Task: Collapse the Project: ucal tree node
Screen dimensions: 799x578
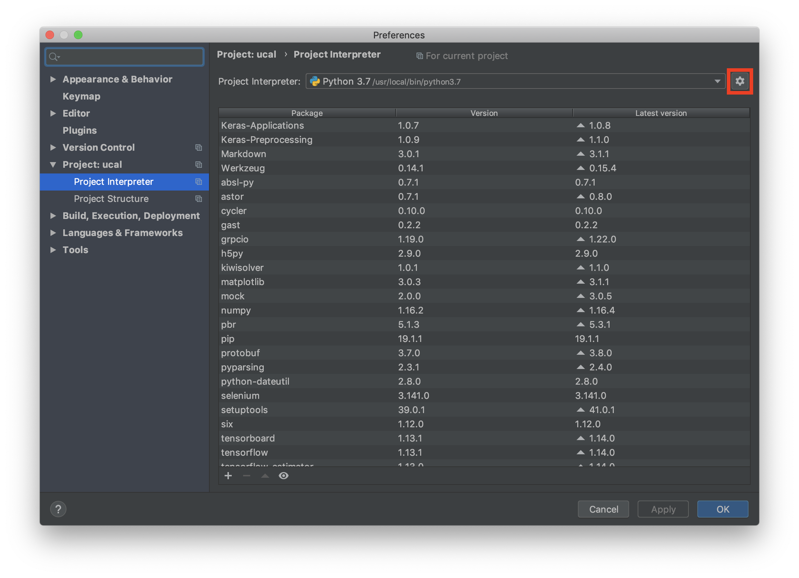Action: tap(53, 165)
